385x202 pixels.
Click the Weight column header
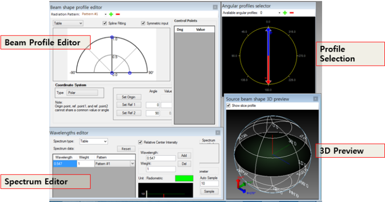pos(85,157)
